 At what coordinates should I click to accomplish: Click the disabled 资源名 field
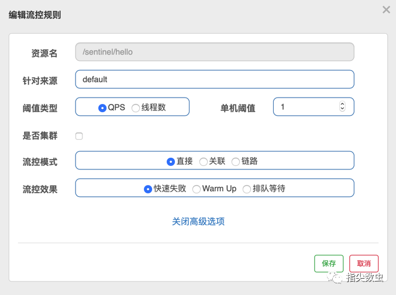pos(215,51)
